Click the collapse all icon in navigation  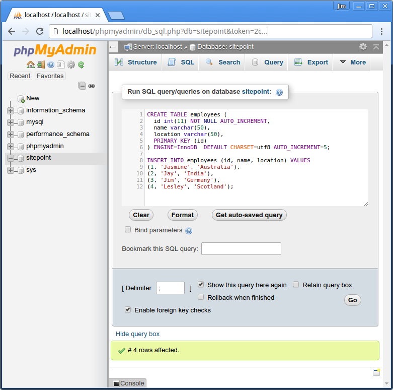pos(82,86)
